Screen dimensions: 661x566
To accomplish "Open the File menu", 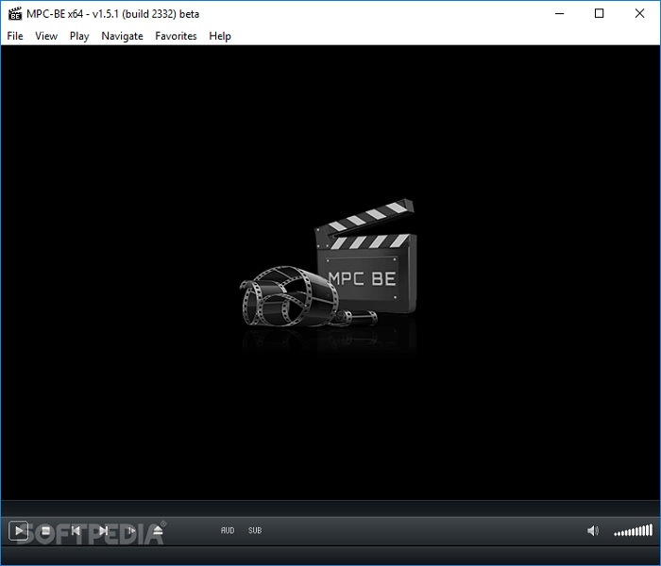I will pyautogui.click(x=15, y=36).
